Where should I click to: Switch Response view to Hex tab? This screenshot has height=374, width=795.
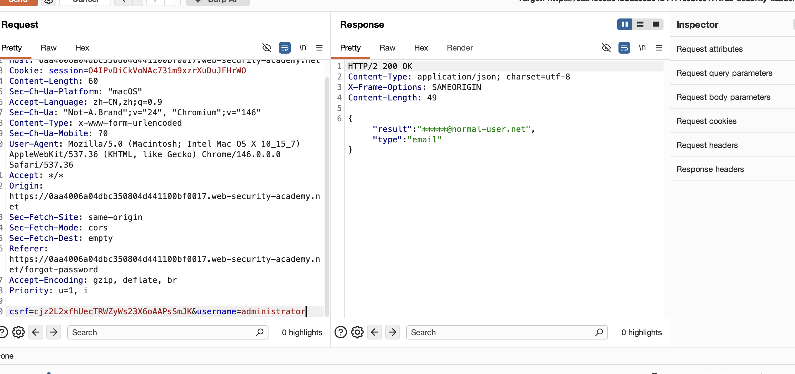[421, 48]
